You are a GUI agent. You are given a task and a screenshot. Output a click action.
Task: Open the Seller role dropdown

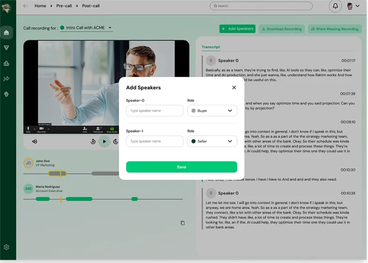tap(212, 141)
